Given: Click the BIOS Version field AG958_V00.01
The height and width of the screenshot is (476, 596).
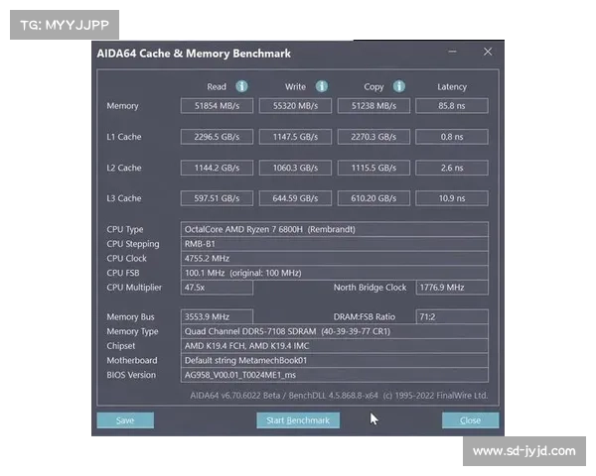Looking at the screenshot, I should pyautogui.click(x=334, y=375).
